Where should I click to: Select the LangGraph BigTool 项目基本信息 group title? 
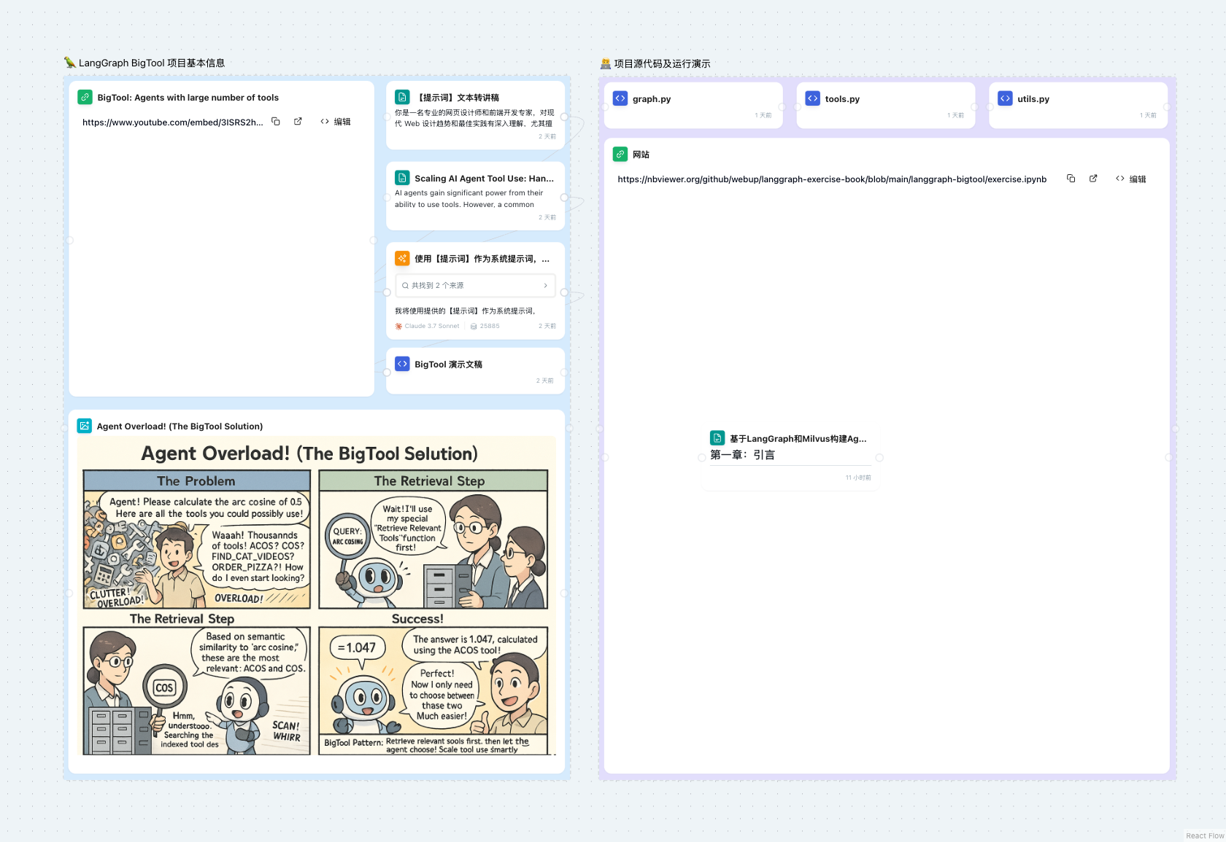click(151, 63)
